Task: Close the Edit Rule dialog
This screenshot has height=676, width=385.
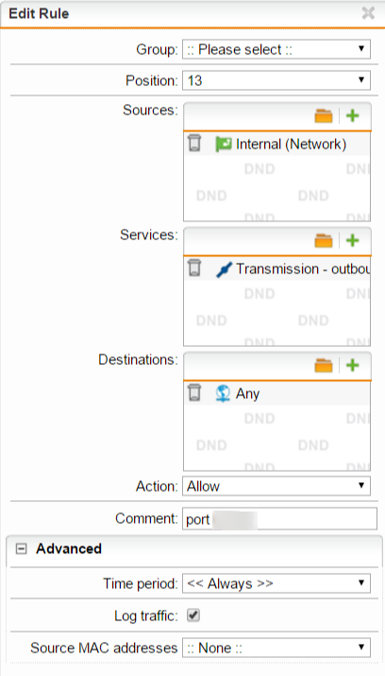Action: point(368,13)
